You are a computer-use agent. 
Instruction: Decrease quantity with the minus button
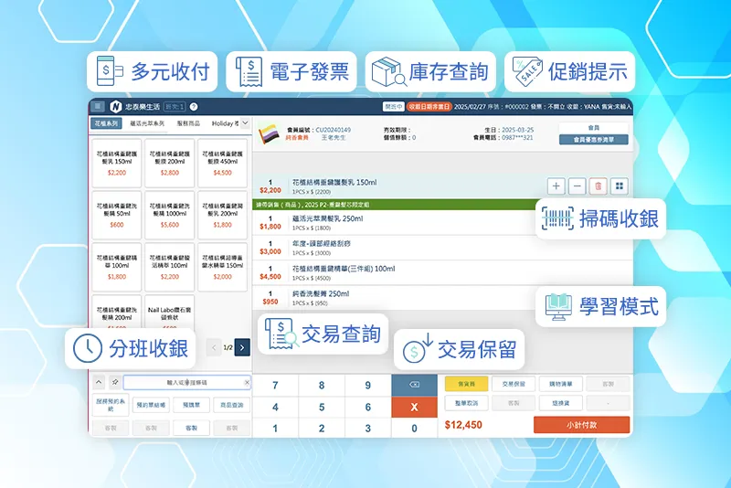point(577,186)
